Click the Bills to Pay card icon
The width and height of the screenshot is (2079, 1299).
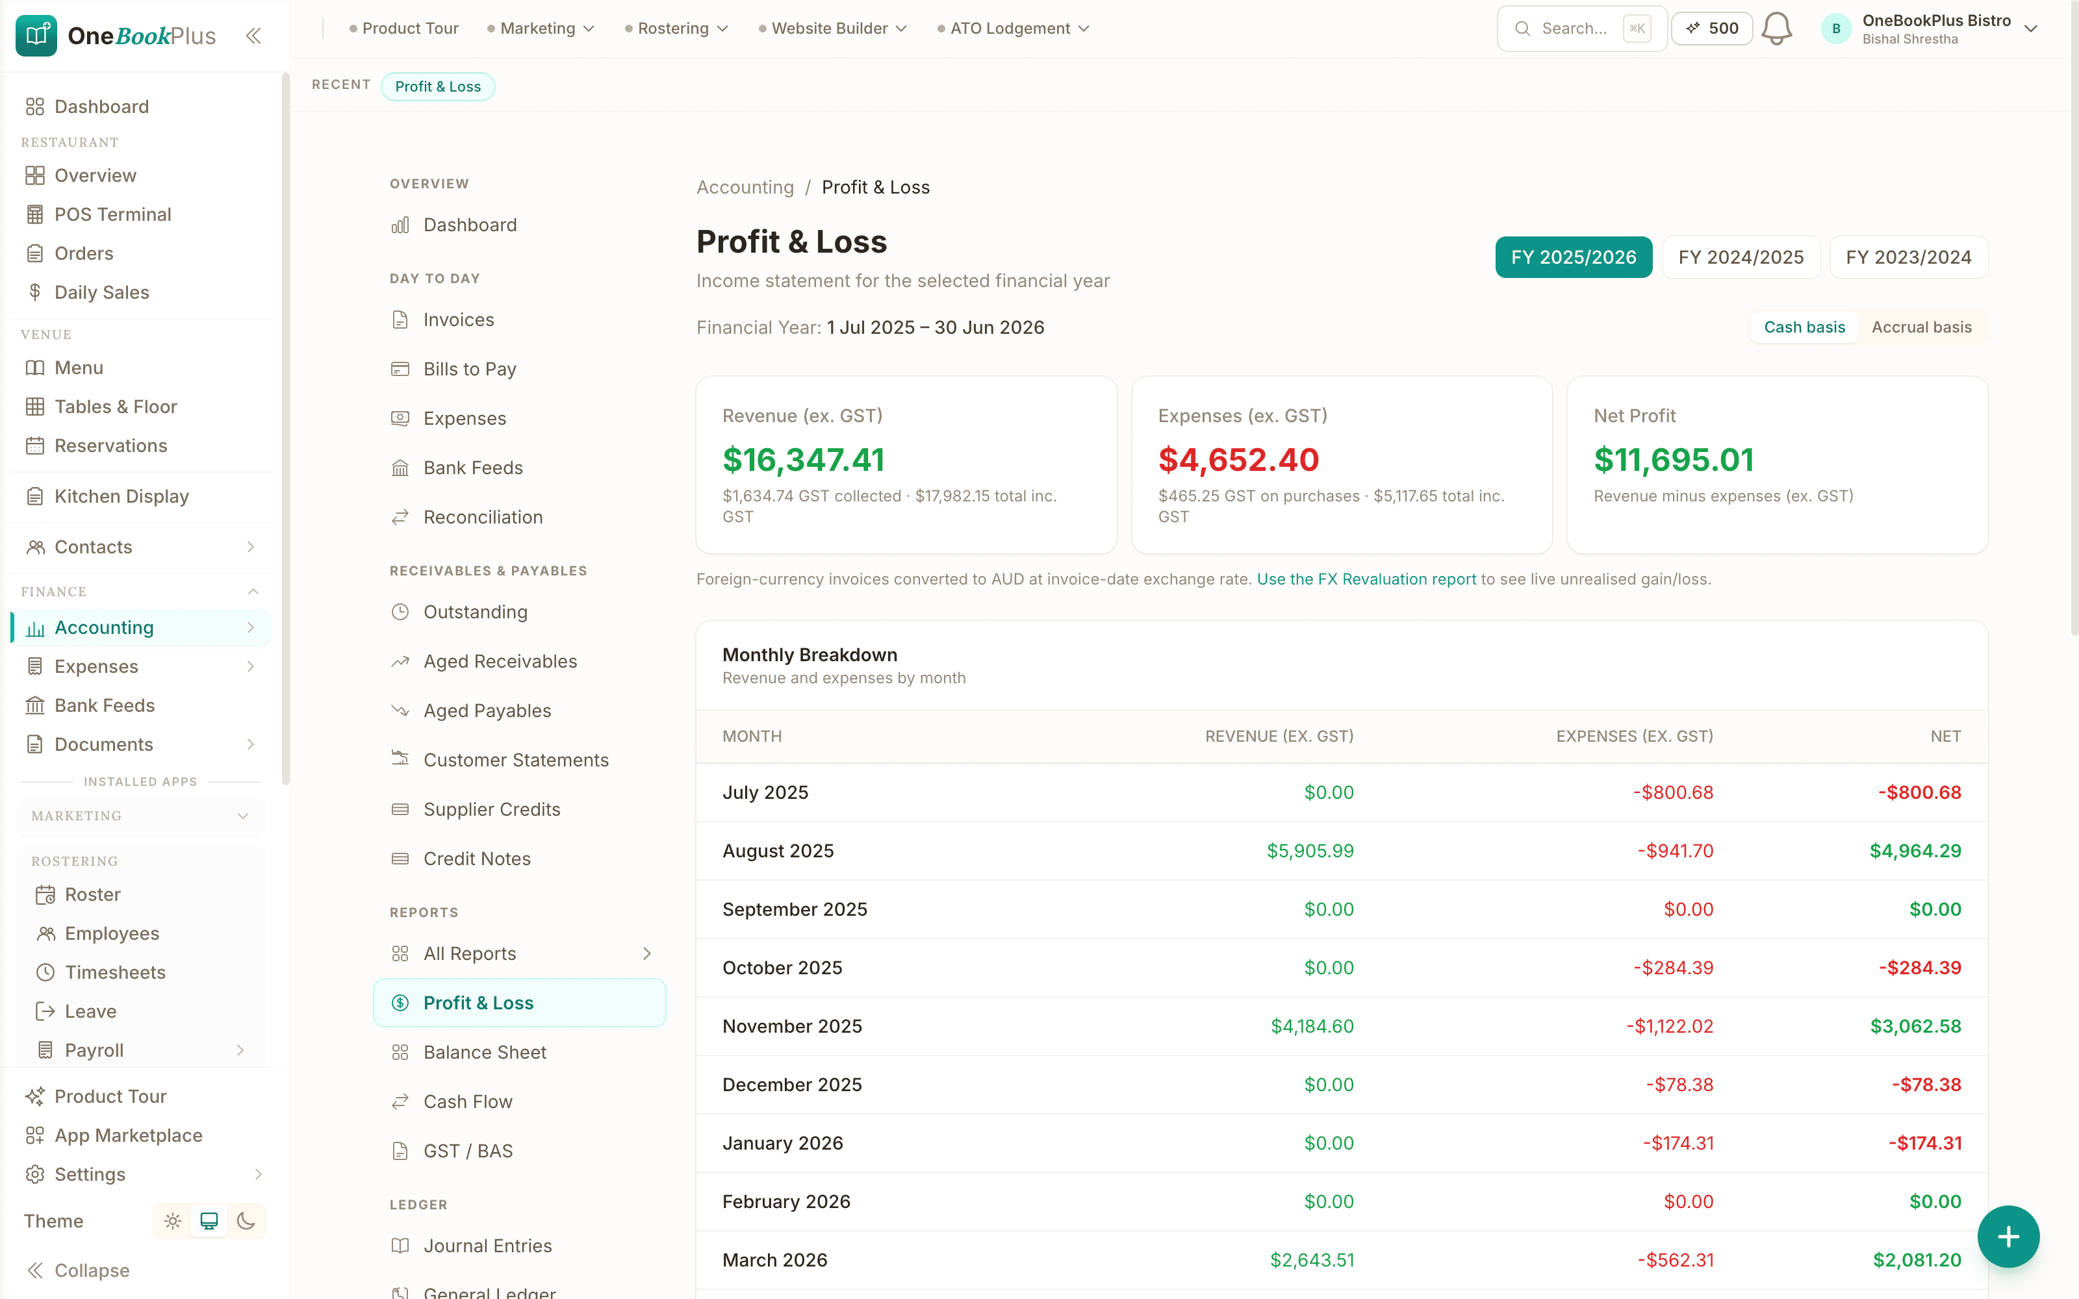pyautogui.click(x=400, y=368)
